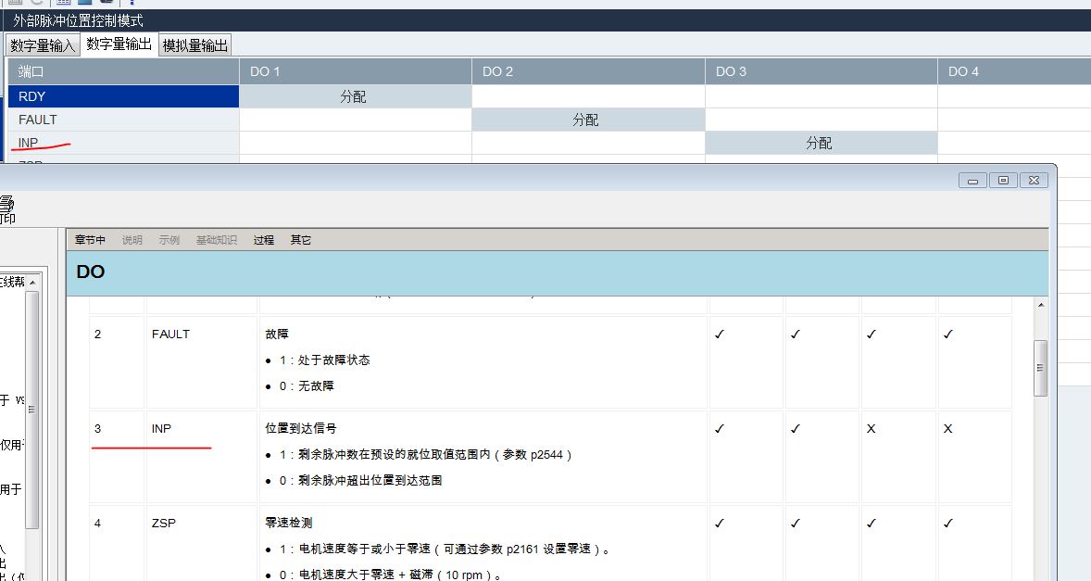Switch to the 数字量输入 tab

pyautogui.click(x=43, y=45)
